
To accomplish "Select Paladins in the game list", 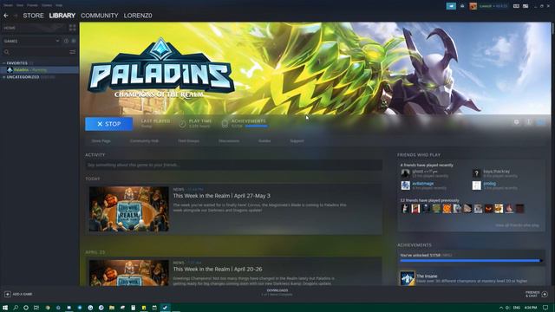I will (39, 70).
